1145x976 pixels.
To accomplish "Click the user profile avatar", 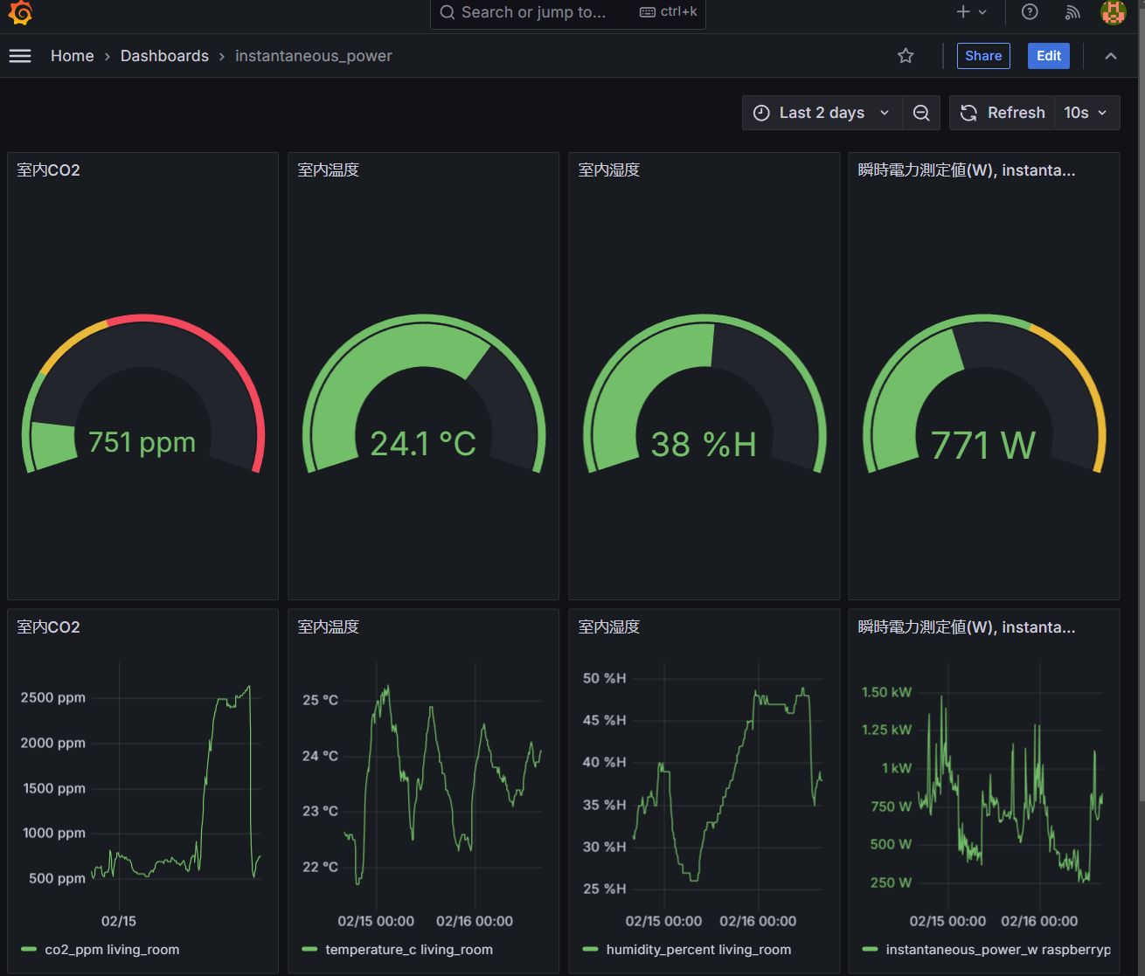I will pos(1113,12).
